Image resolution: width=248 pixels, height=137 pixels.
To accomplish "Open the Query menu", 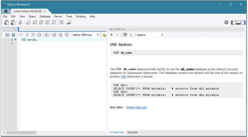I will (x=32, y=16).
